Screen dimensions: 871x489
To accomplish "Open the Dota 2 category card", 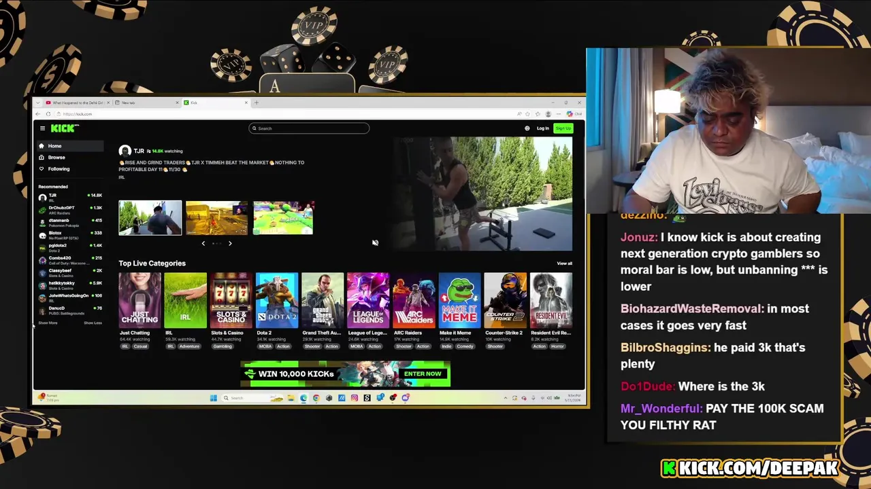I will point(276,300).
